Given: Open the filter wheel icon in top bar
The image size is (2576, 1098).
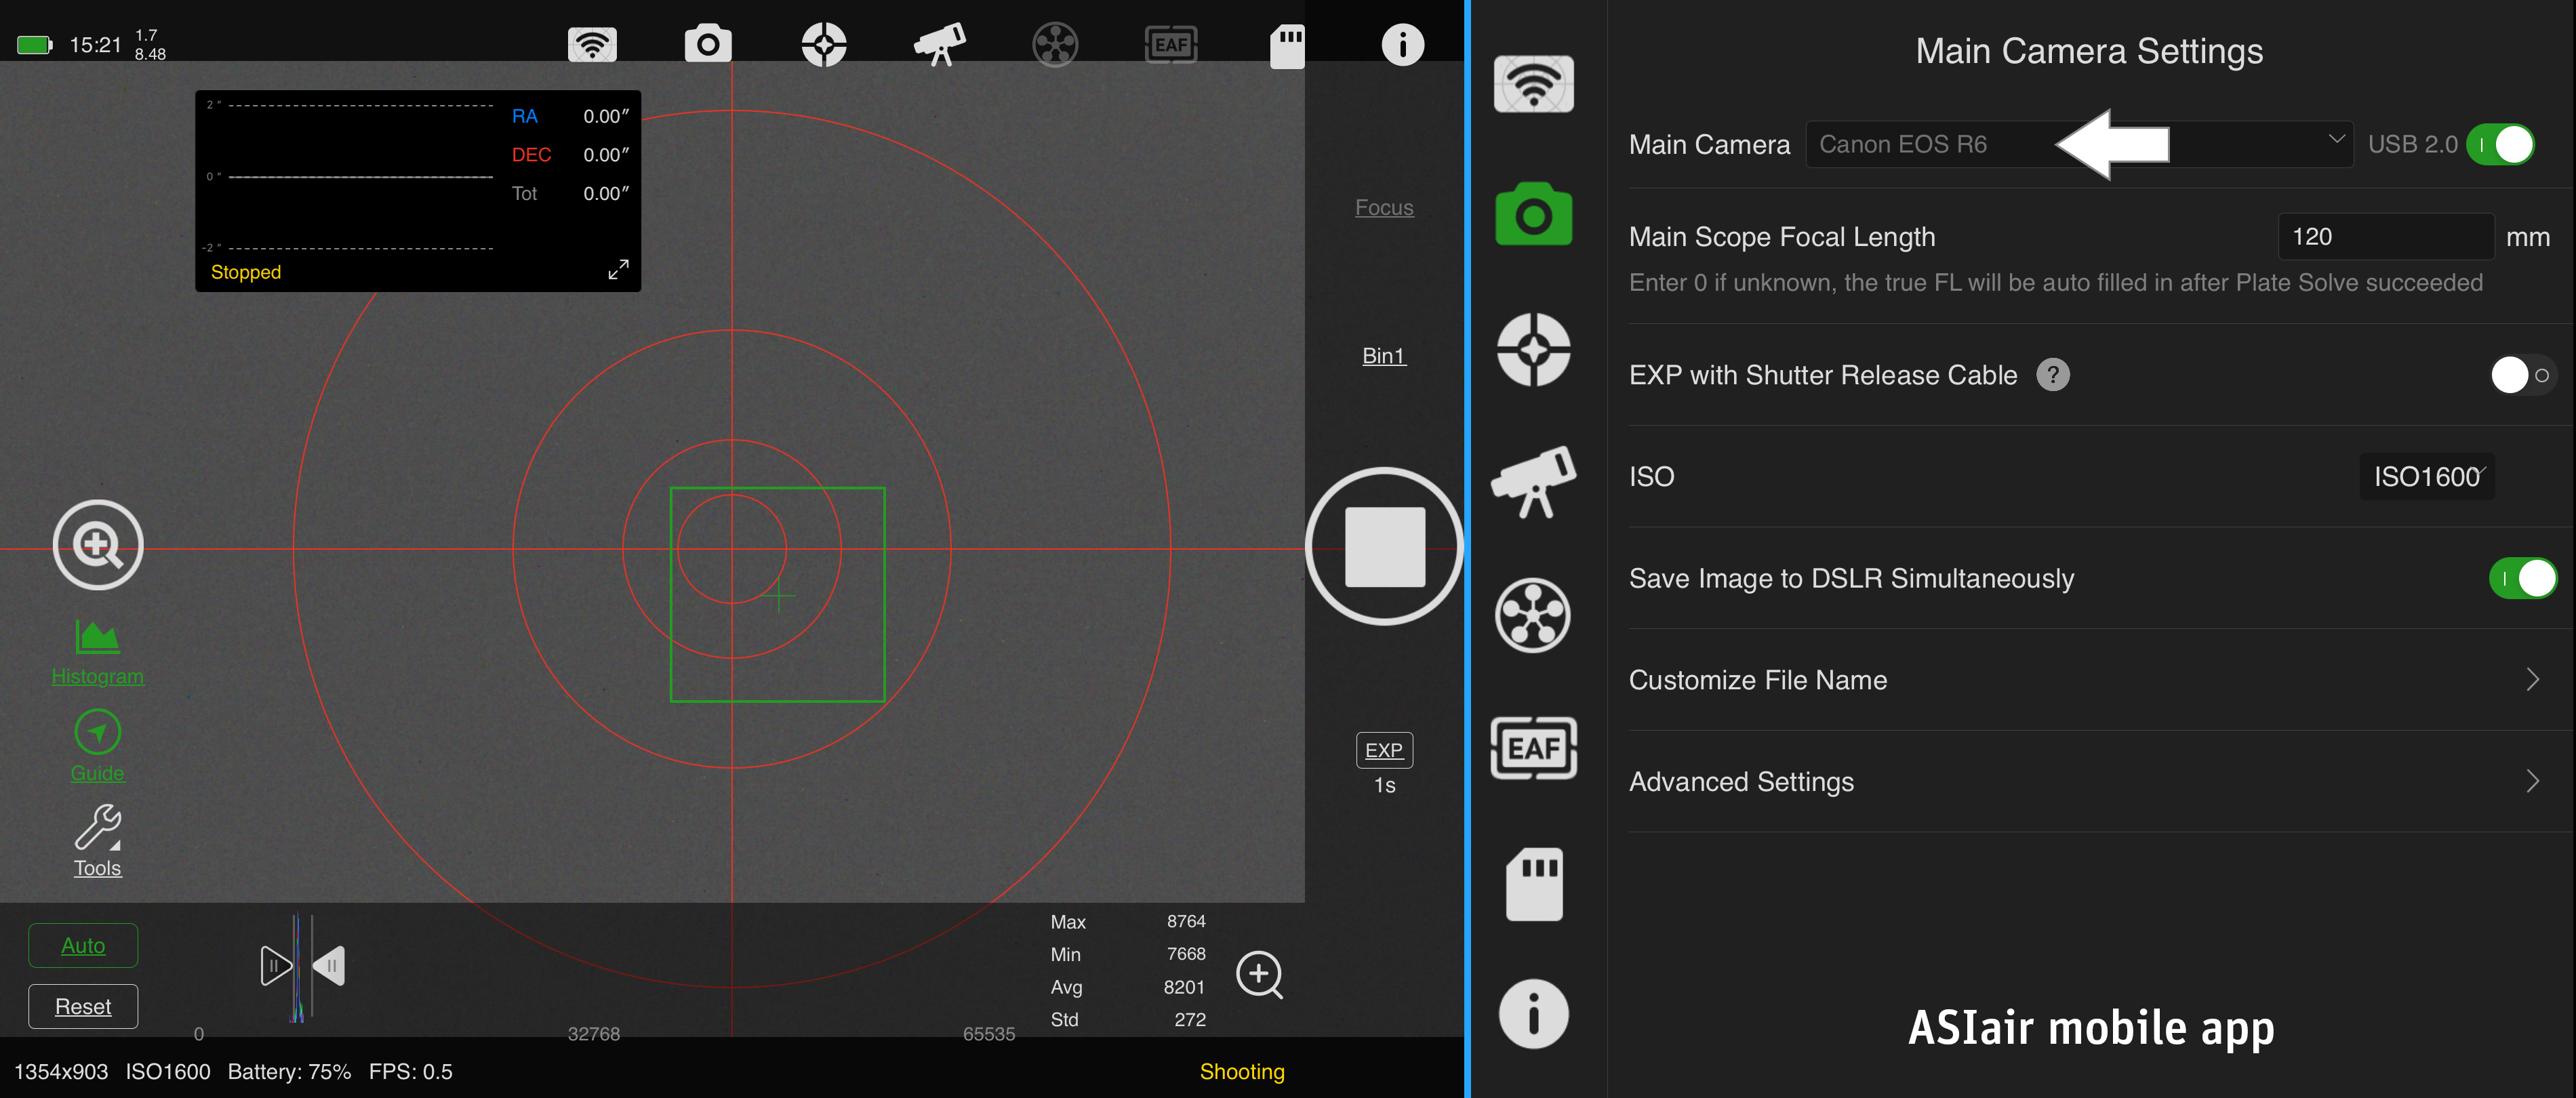Looking at the screenshot, I should (x=1055, y=44).
